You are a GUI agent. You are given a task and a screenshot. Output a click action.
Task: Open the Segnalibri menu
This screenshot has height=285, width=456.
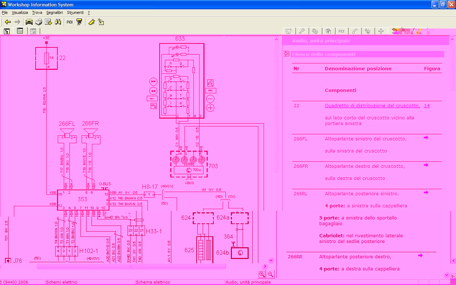coord(55,12)
